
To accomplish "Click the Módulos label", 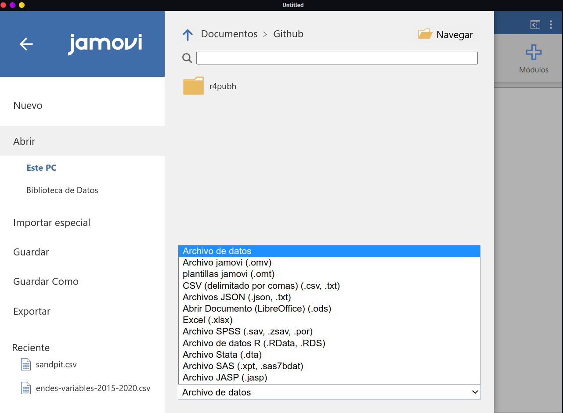I will pos(534,70).
